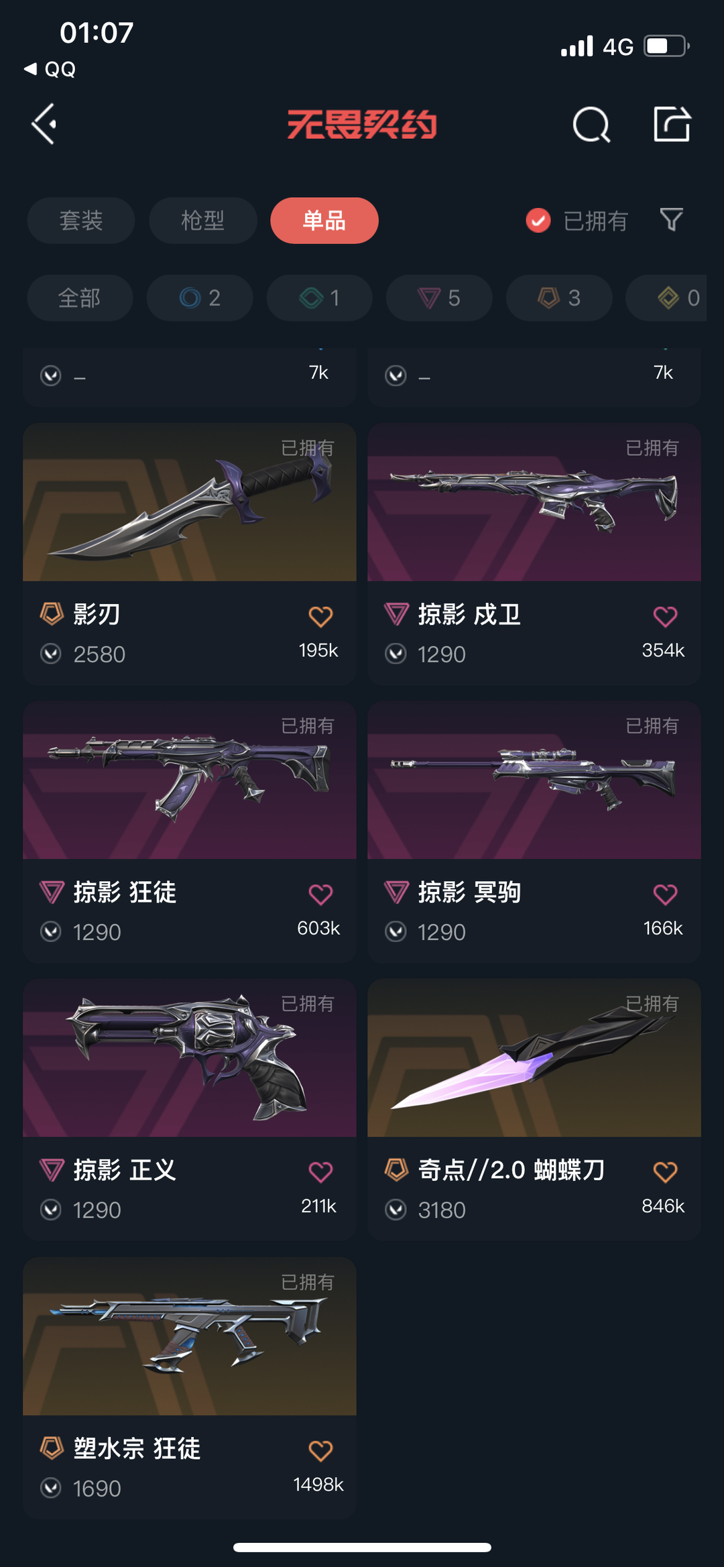This screenshot has width=724, height=1567.
Task: Open the search magnifier icon
Action: (x=591, y=125)
